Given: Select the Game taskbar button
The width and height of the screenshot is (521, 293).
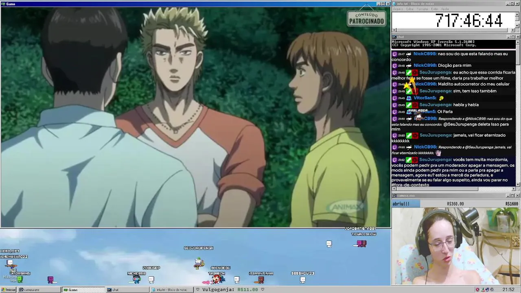Looking at the screenshot, I should pos(83,290).
